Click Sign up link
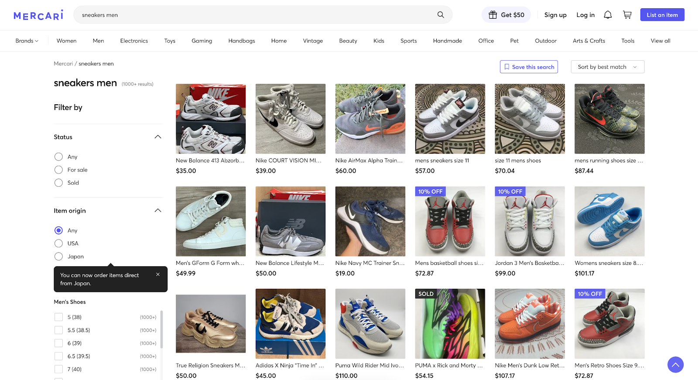This screenshot has height=380, width=698. [555, 15]
